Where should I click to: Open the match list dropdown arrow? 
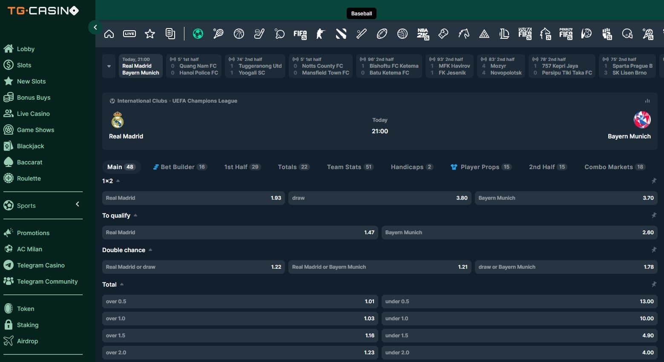click(109, 66)
